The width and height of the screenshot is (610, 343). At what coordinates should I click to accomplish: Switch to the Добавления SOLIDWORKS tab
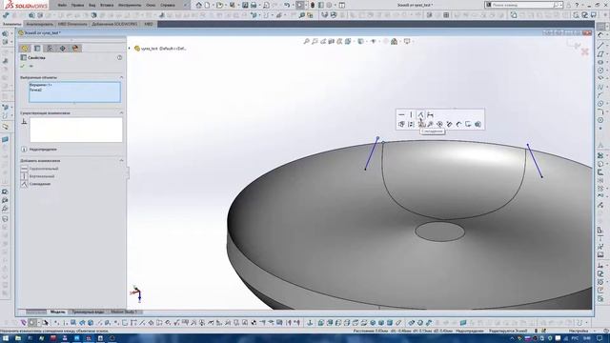click(x=114, y=24)
